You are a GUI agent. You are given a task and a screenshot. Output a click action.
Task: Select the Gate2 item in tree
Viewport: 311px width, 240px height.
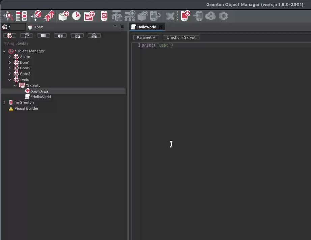(x=25, y=74)
